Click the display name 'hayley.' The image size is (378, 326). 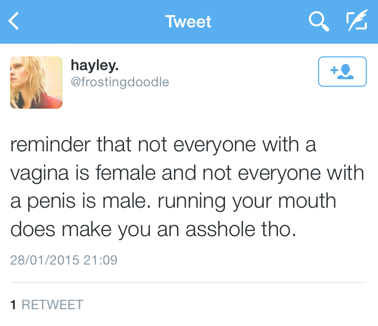coord(95,65)
